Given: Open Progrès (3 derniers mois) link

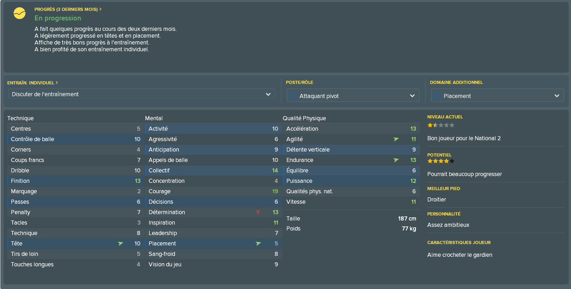Looking at the screenshot, I should click(x=68, y=9).
